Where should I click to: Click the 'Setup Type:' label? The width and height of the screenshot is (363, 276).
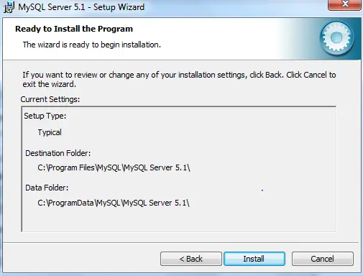pyautogui.click(x=45, y=116)
